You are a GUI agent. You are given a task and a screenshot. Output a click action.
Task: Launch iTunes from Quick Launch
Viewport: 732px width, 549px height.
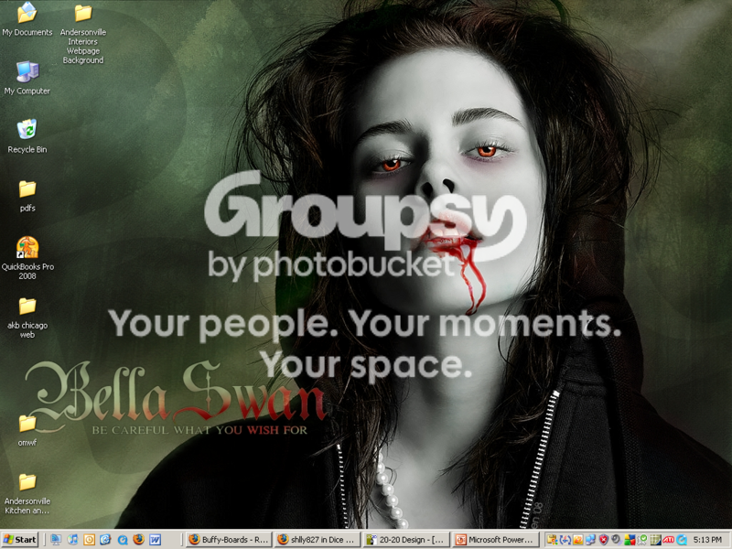click(x=72, y=540)
